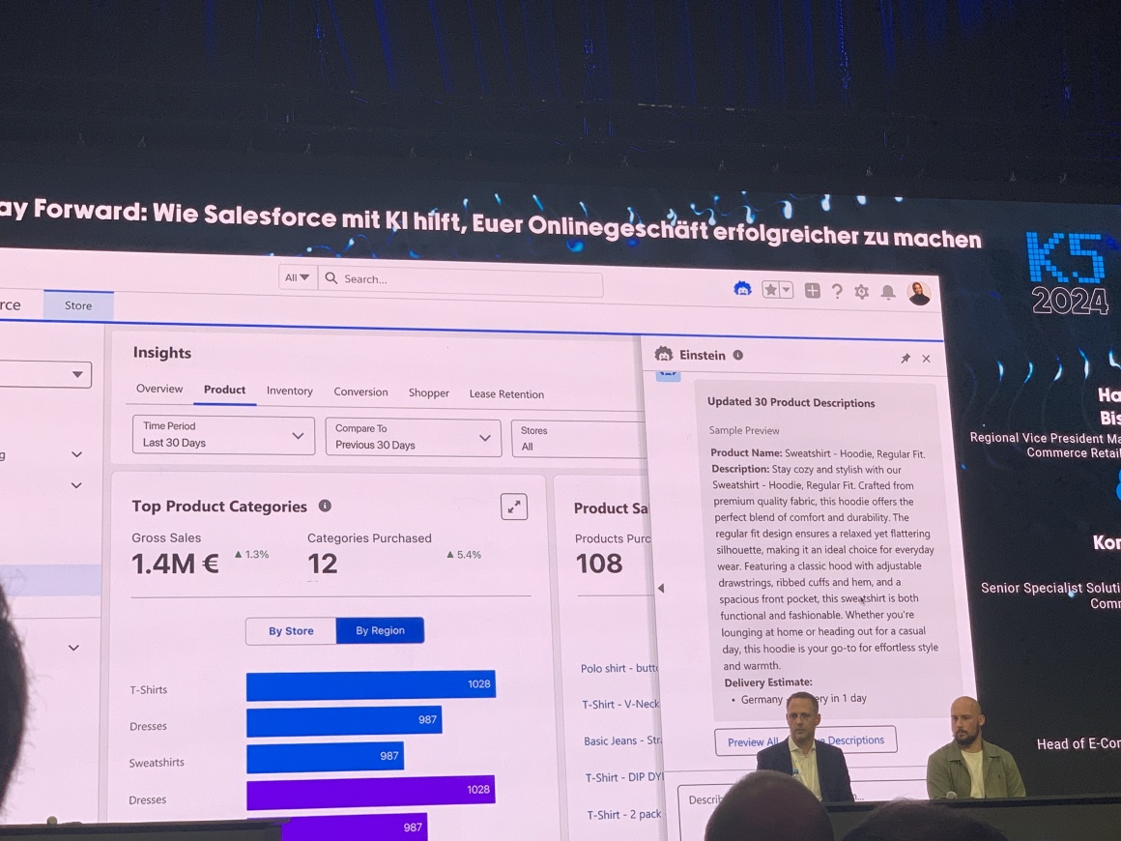
Task: Click the blue Sweatshirts bar
Action: 325,757
